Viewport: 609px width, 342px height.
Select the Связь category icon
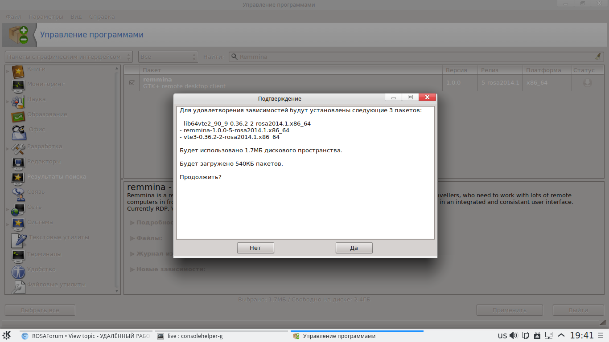[x=18, y=194]
